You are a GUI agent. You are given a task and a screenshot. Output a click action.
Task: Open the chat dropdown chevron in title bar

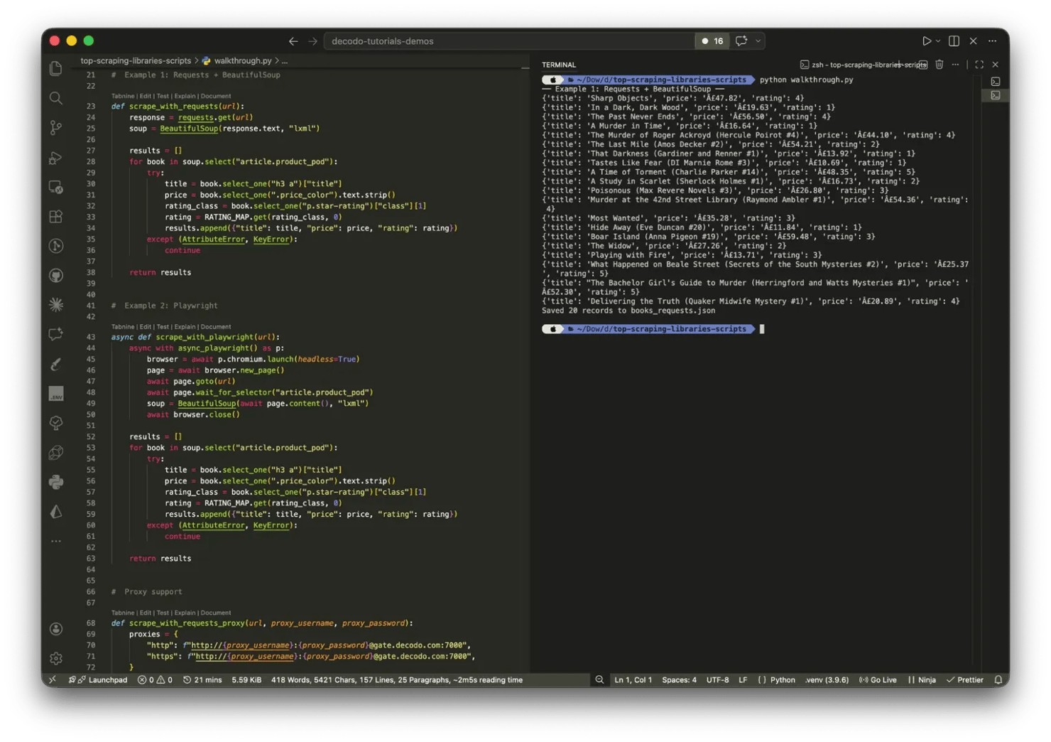pyautogui.click(x=758, y=41)
